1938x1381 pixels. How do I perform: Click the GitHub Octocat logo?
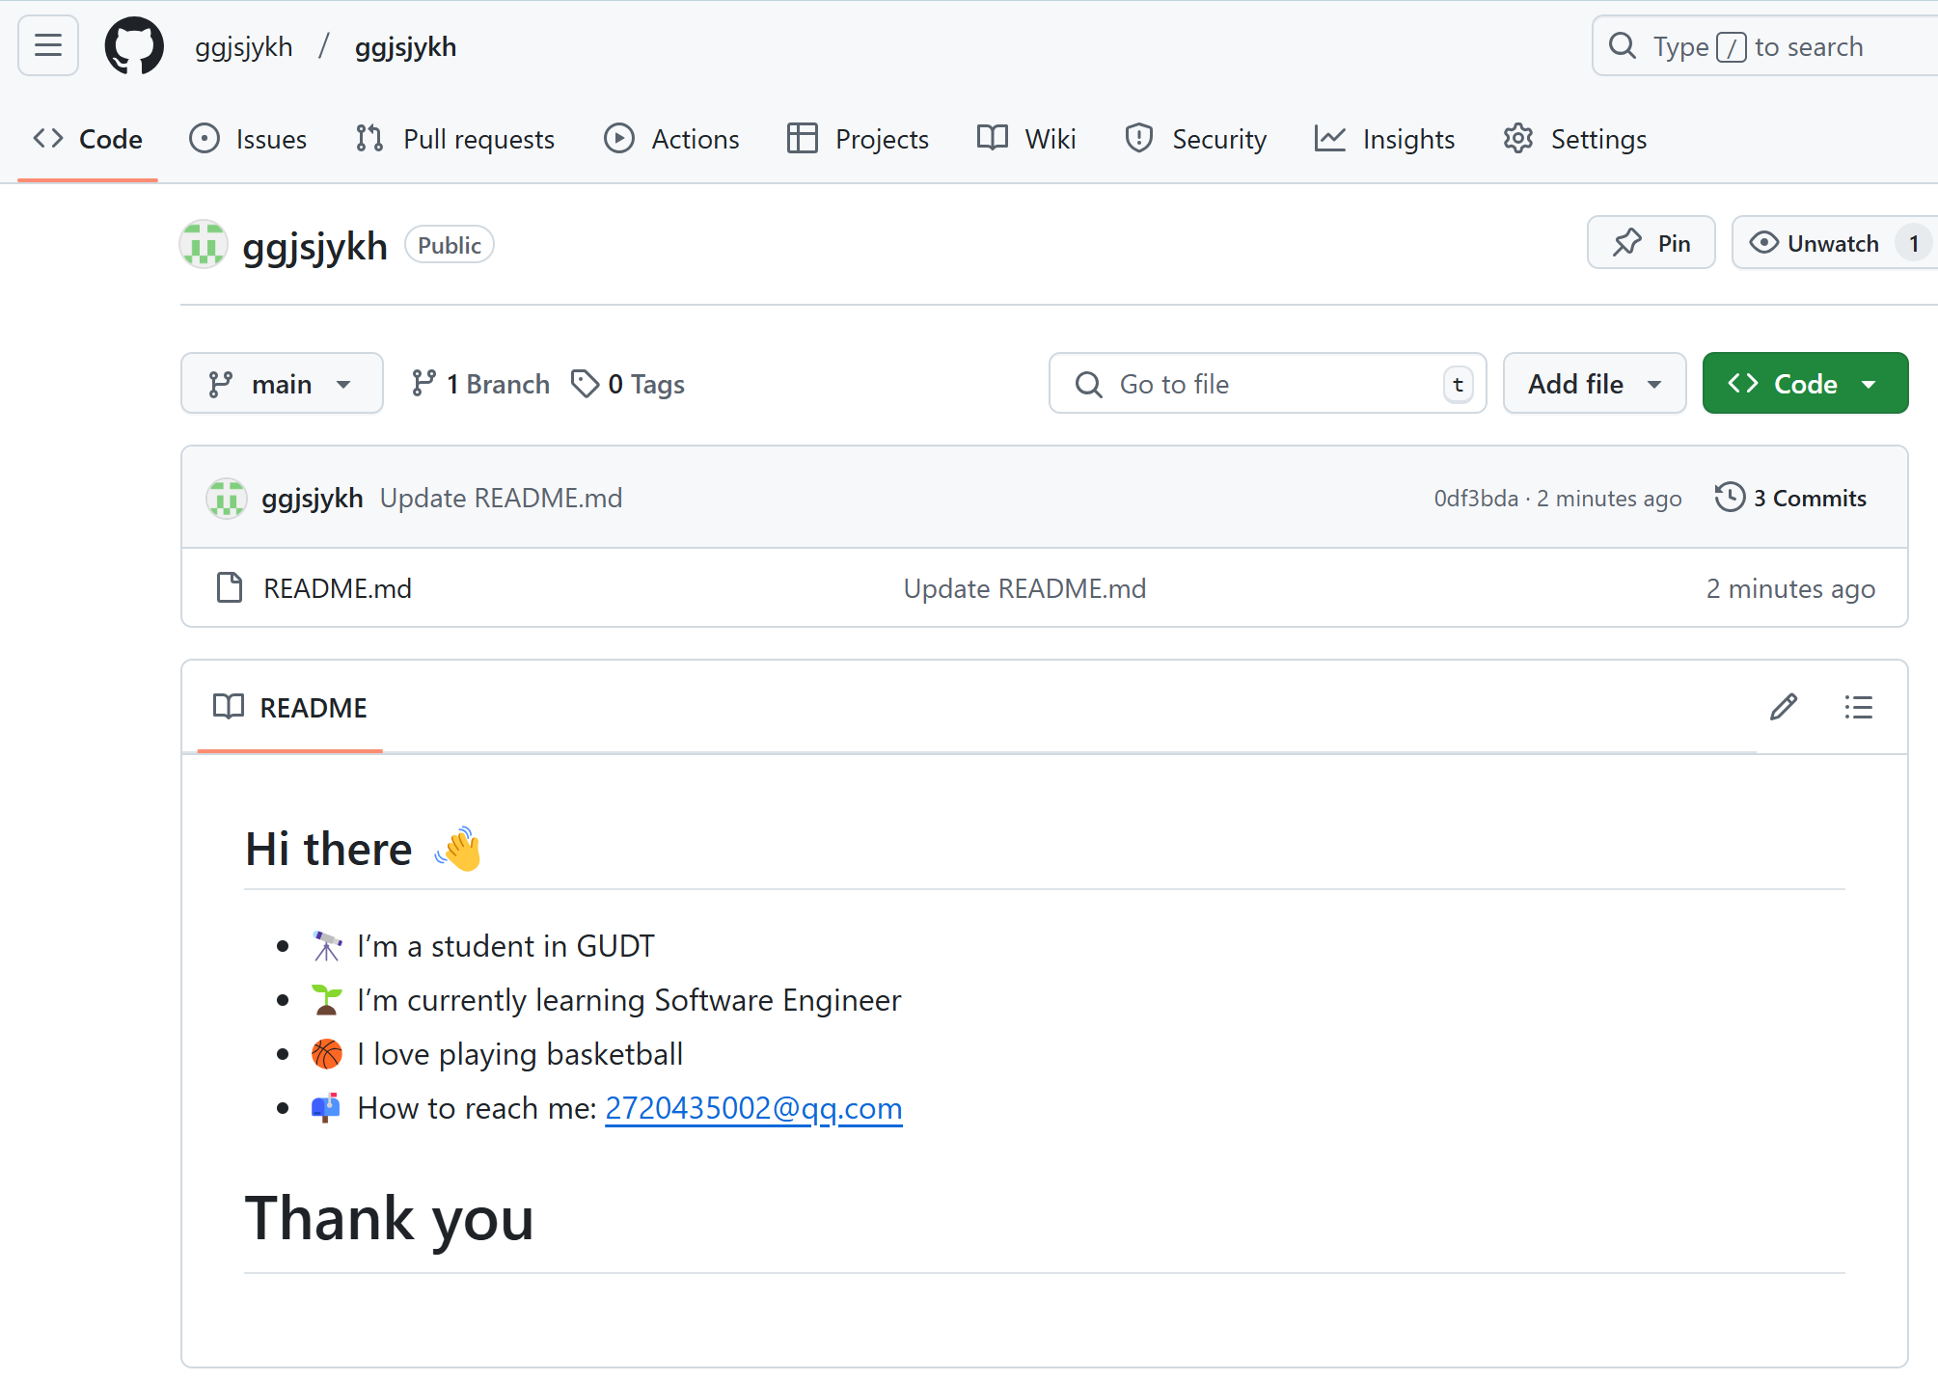(x=134, y=45)
